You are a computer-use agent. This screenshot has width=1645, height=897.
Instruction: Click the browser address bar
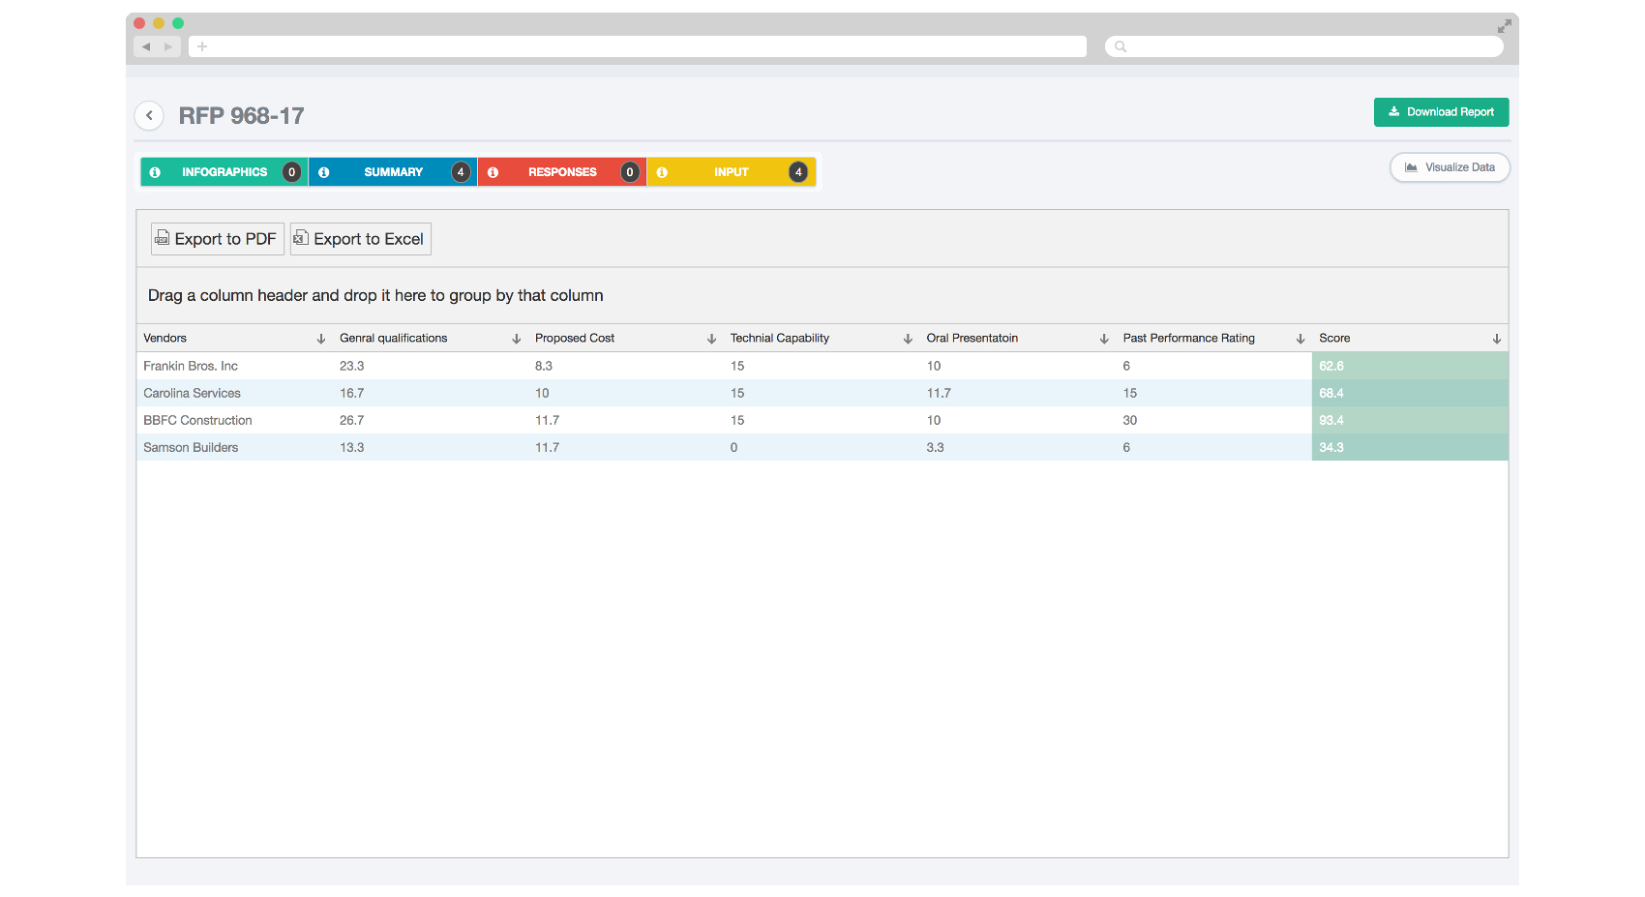tap(638, 46)
